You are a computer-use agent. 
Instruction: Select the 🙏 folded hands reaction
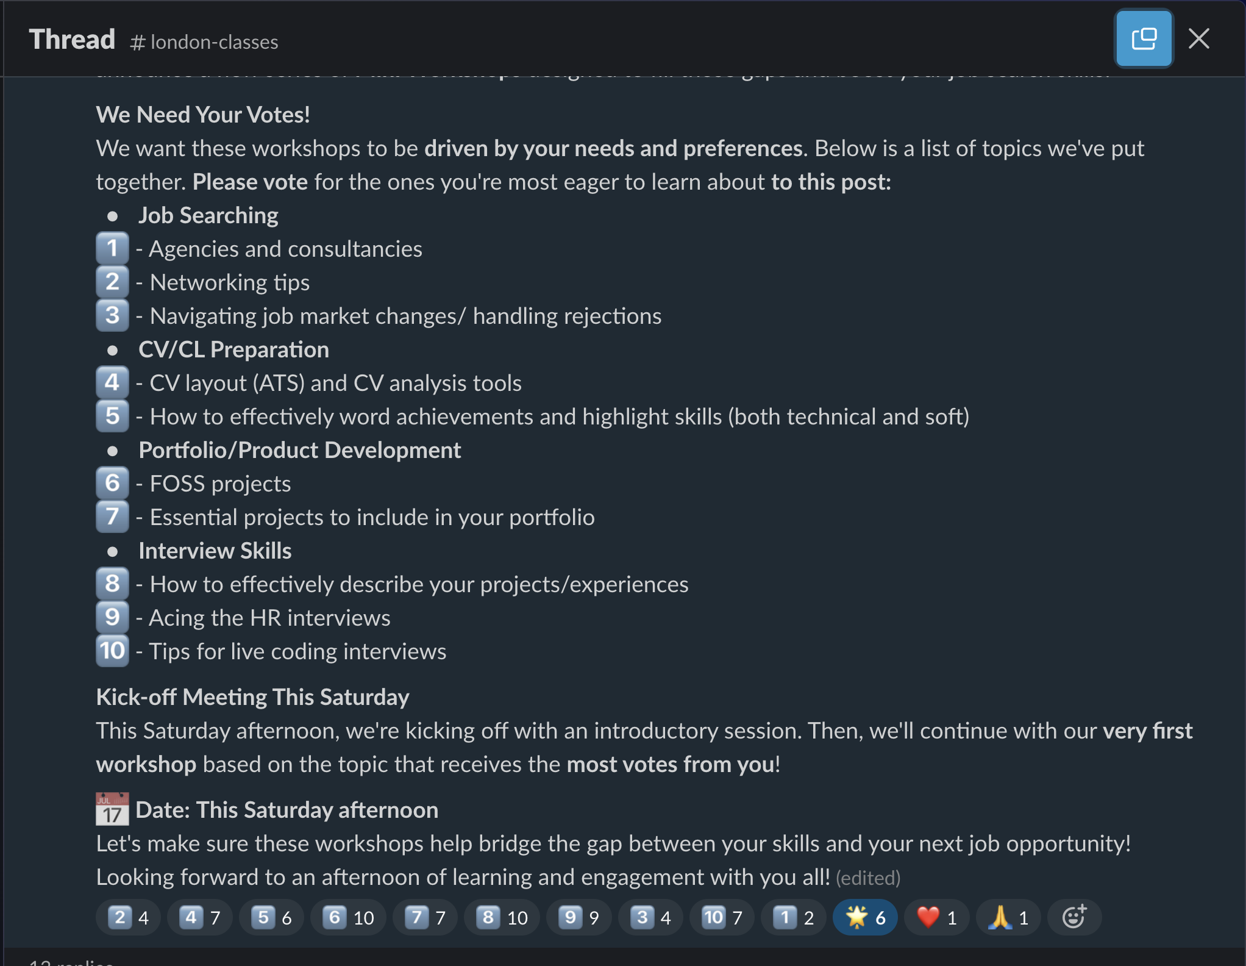[x=1007, y=917]
